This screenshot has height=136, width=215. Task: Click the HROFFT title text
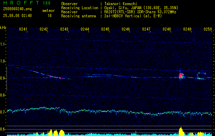pos(21,3)
